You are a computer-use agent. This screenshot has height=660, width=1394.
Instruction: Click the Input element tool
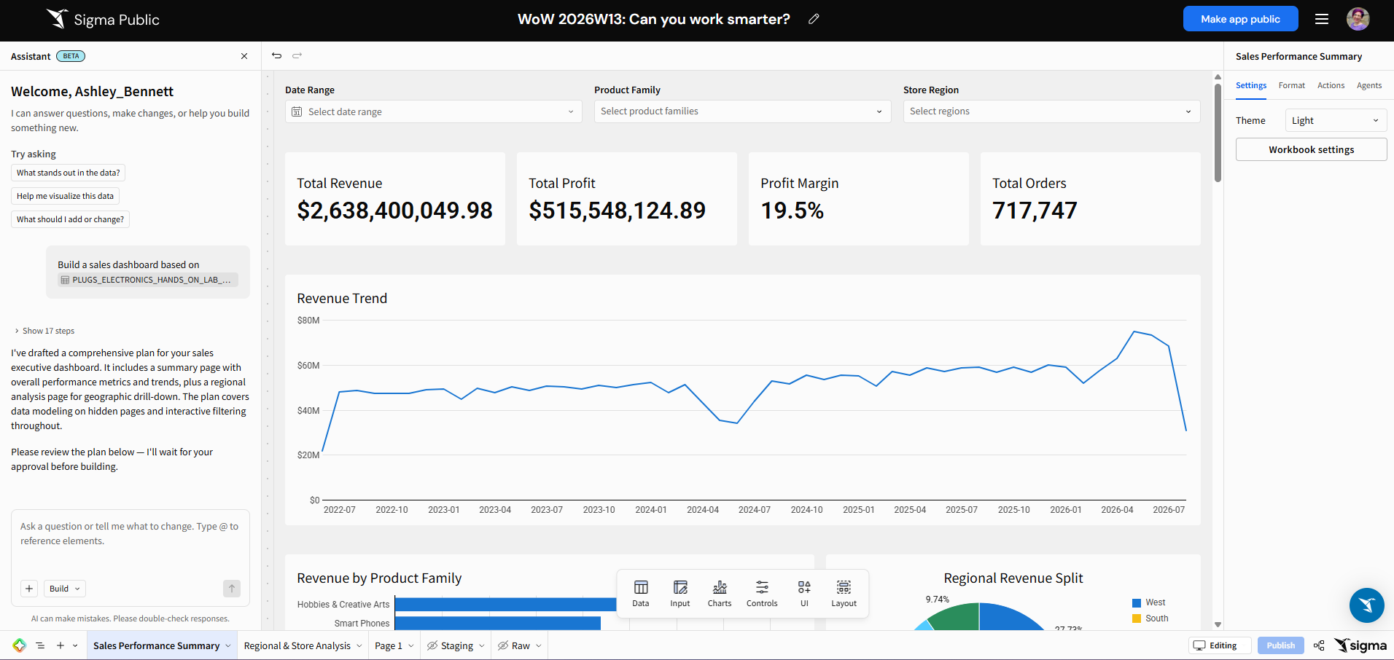point(680,593)
